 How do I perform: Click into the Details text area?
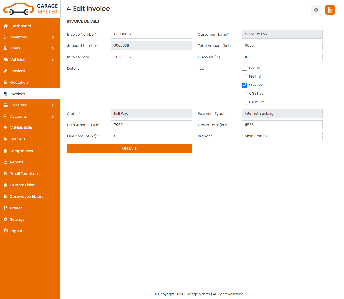click(x=151, y=71)
